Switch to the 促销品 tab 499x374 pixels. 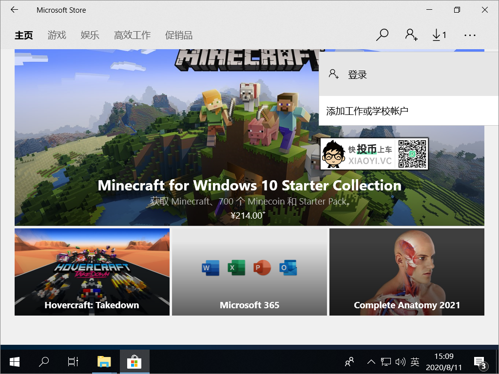[178, 35]
